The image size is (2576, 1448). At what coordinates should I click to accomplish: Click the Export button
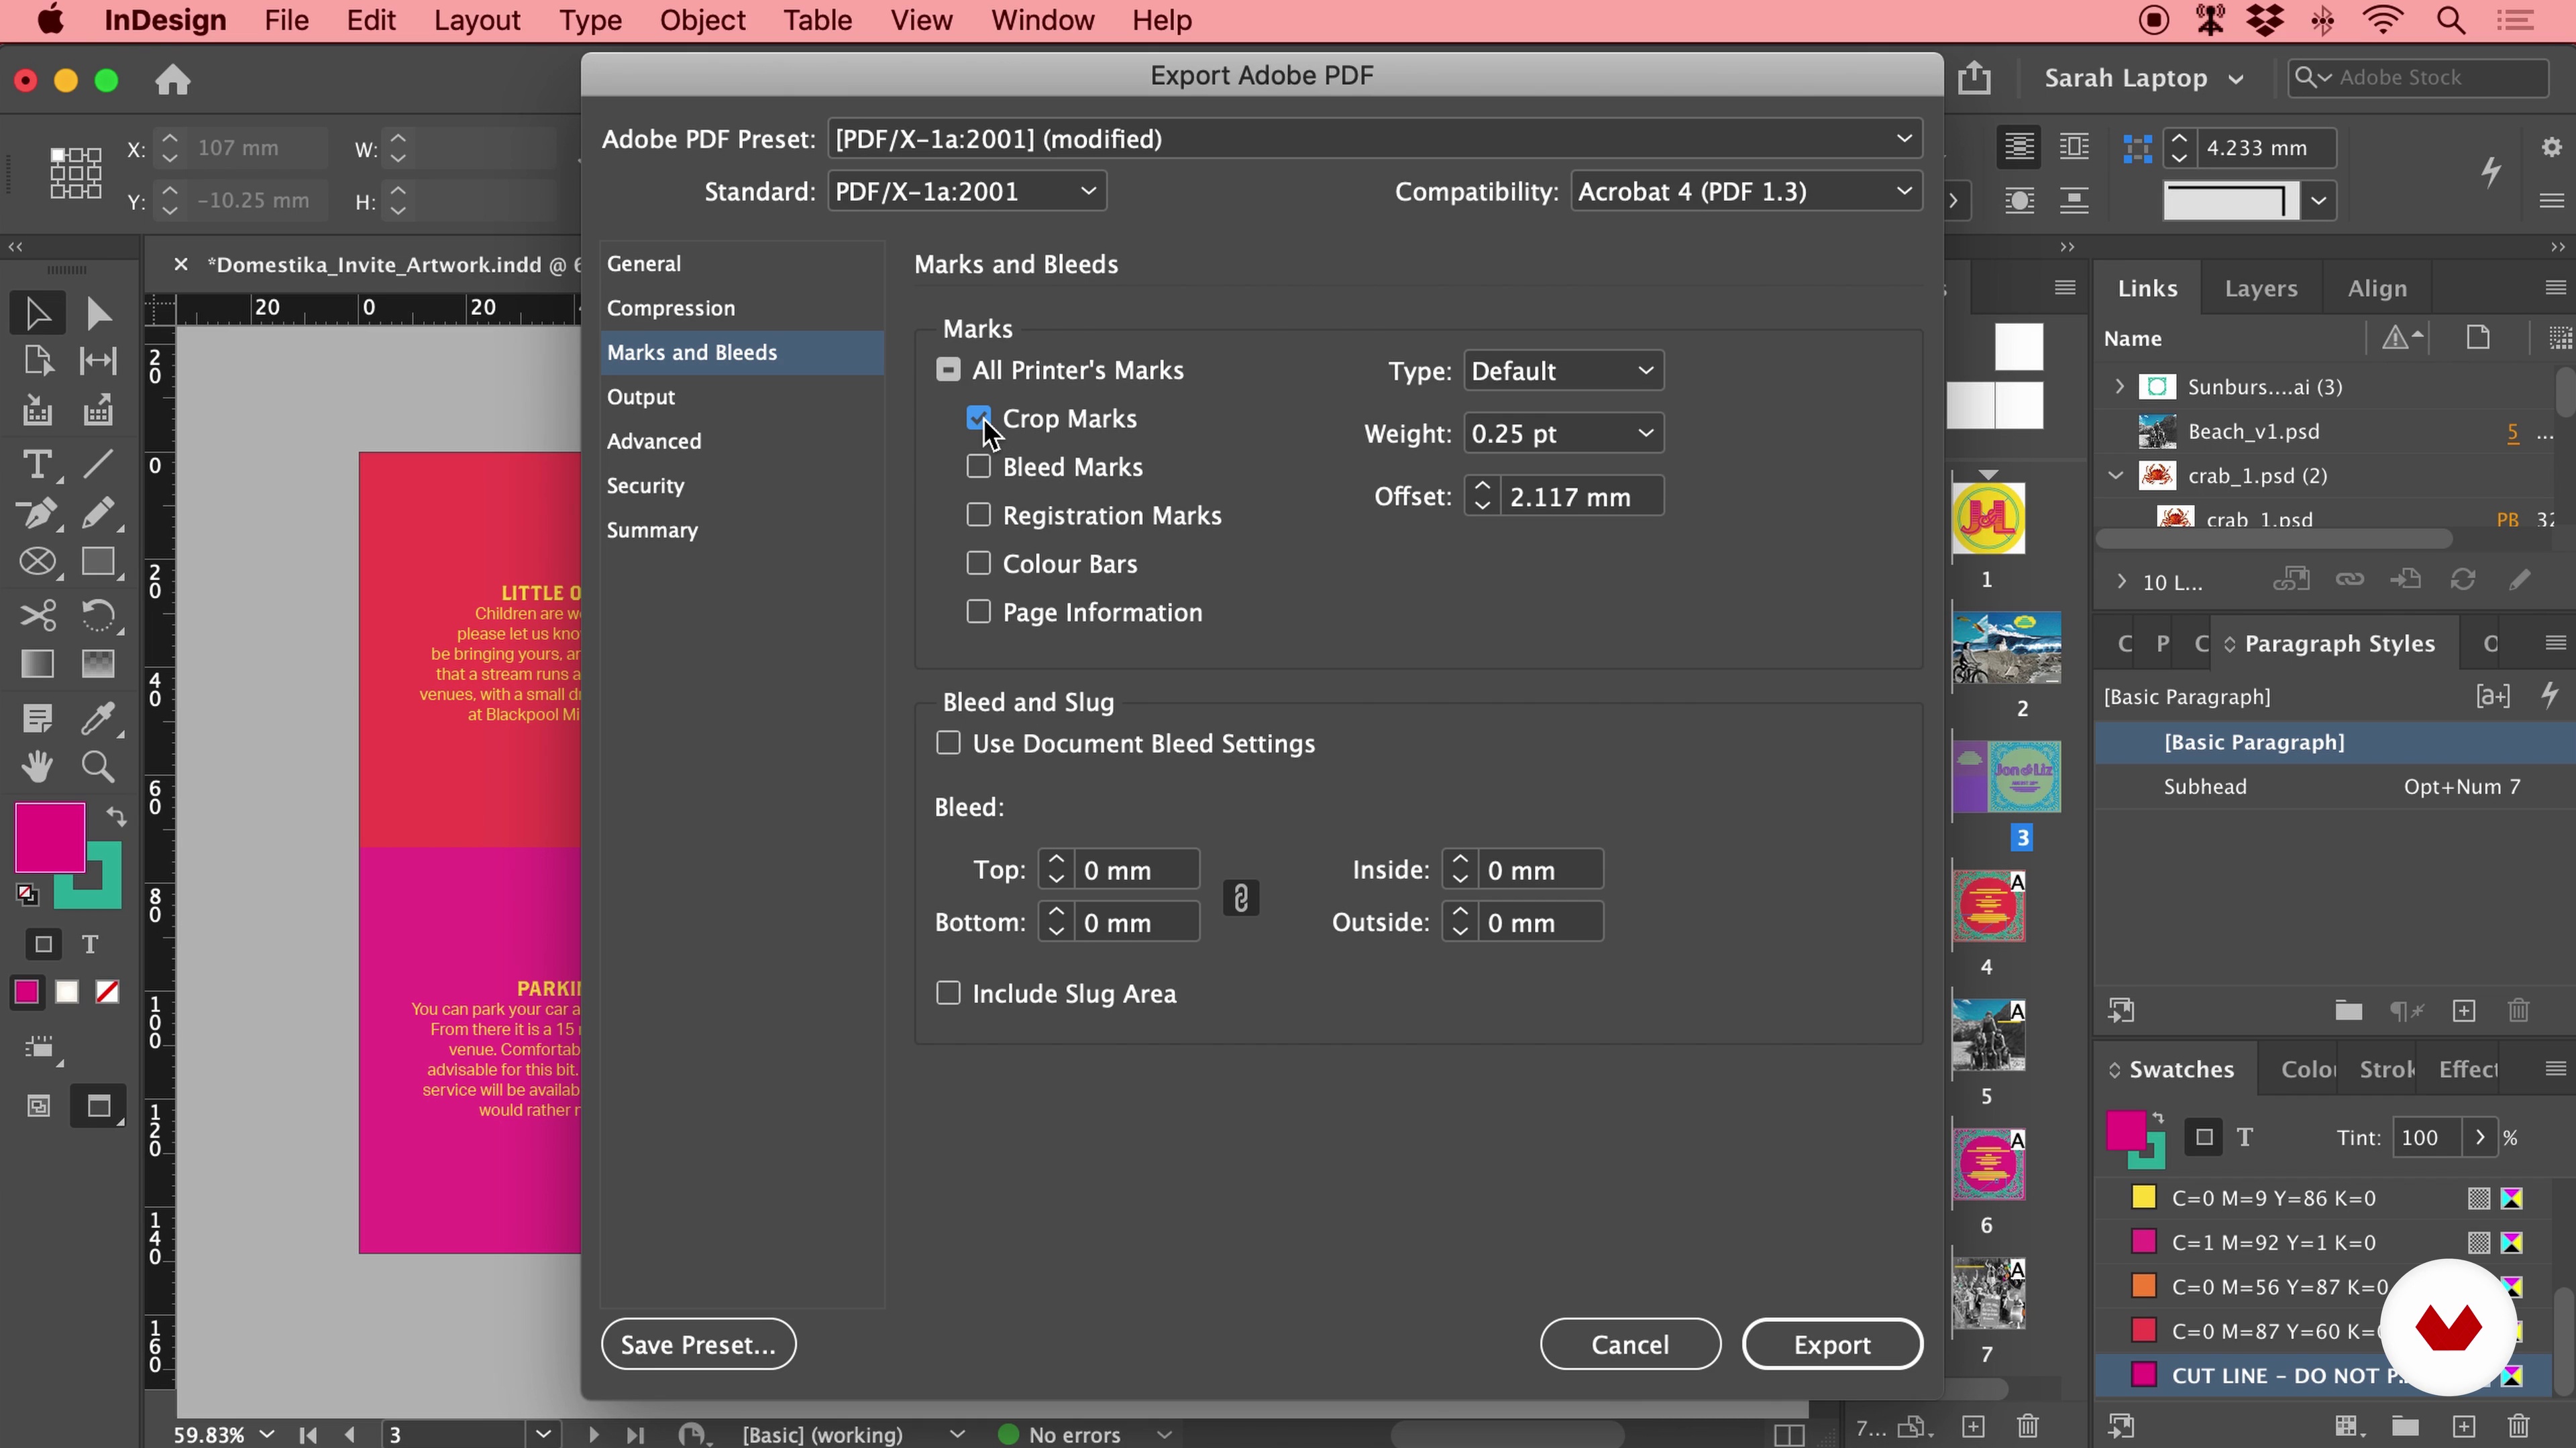pyautogui.click(x=1832, y=1344)
